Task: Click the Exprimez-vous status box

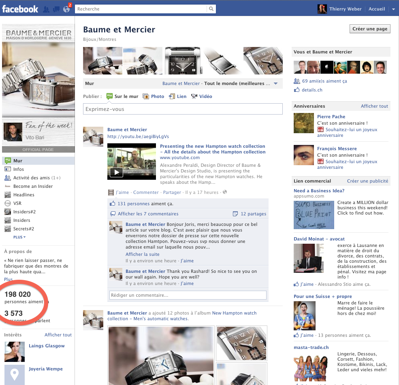Action: [x=183, y=109]
